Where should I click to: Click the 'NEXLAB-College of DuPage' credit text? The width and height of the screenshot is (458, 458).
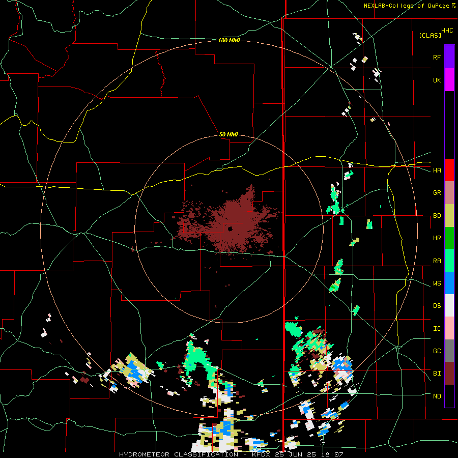pos(407,6)
